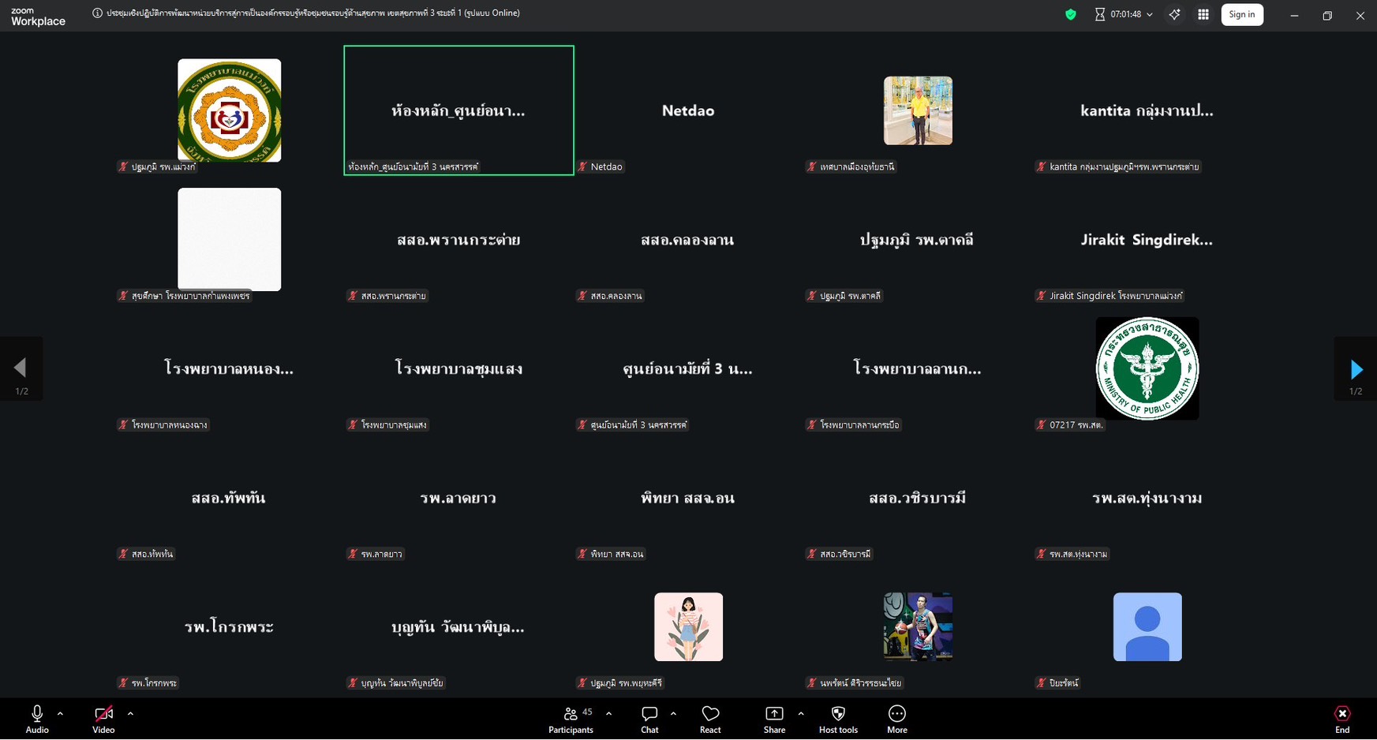Open the Participants panel
The width and height of the screenshot is (1377, 740).
click(x=571, y=719)
